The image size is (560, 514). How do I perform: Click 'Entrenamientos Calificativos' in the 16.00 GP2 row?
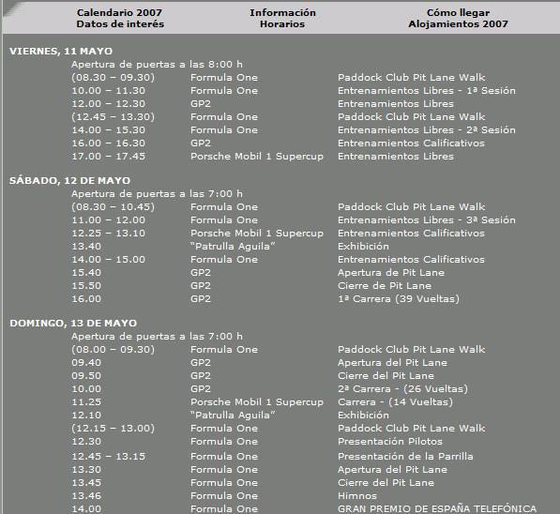[x=411, y=143]
